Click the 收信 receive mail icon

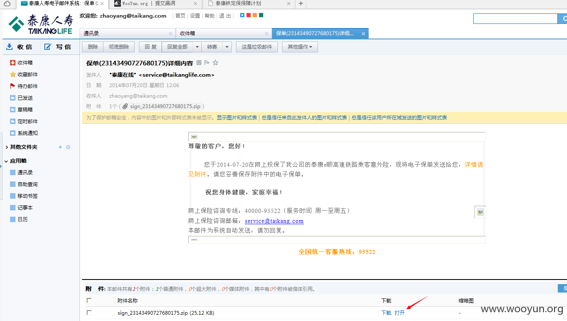pyautogui.click(x=10, y=47)
